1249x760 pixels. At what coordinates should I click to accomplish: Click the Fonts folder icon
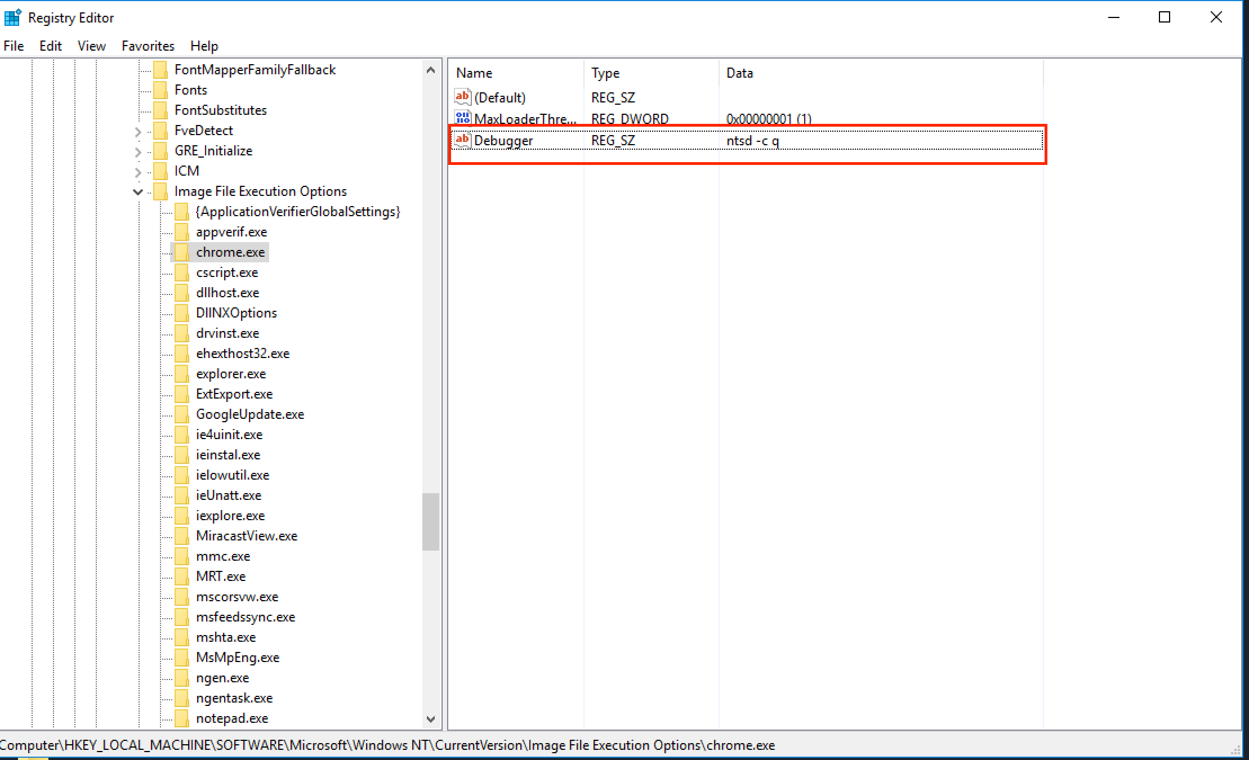160,90
